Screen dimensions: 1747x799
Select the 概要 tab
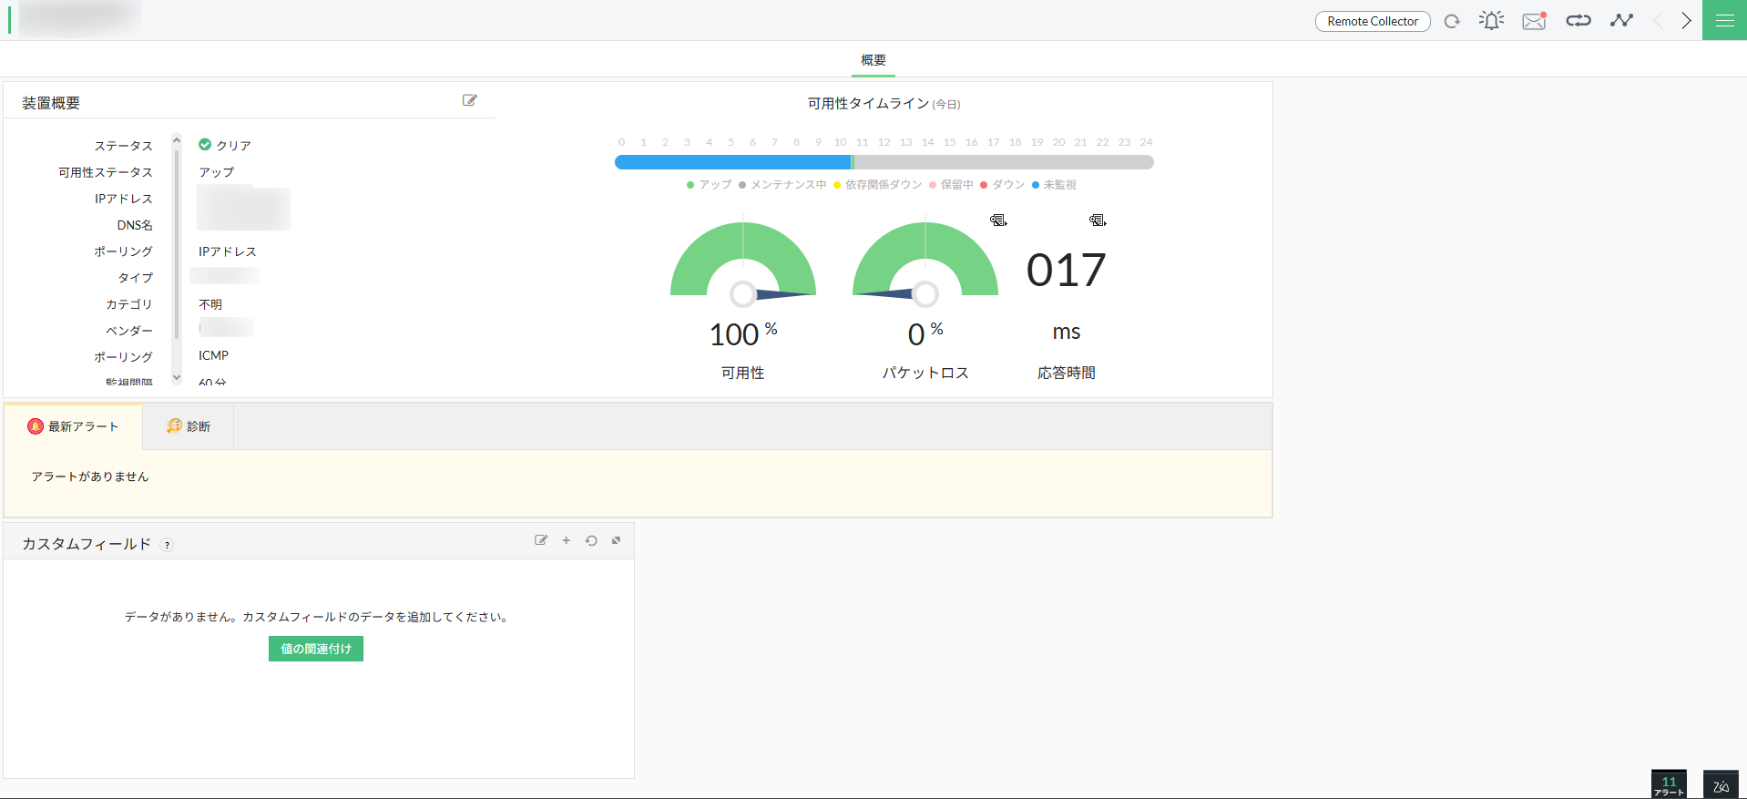pyautogui.click(x=873, y=60)
